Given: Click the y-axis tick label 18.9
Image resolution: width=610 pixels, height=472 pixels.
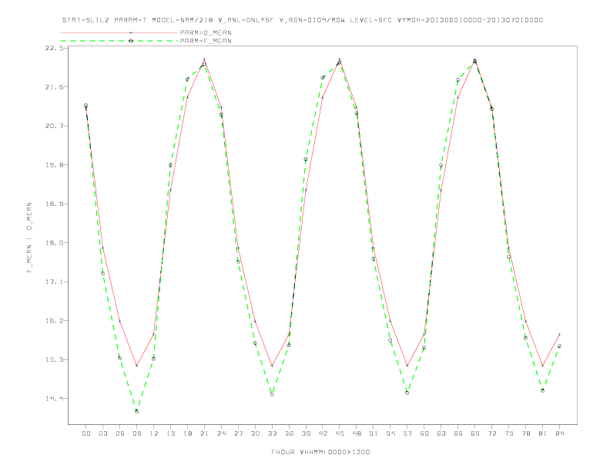Looking at the screenshot, I should [x=54, y=204].
